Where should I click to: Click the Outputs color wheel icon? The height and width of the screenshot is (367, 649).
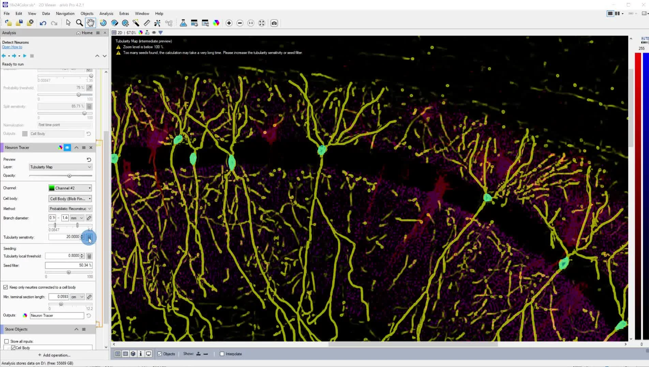coord(25,315)
